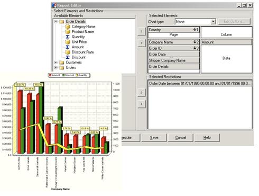Click the Execute button
This screenshot has width=259, height=196.
click(x=131, y=138)
